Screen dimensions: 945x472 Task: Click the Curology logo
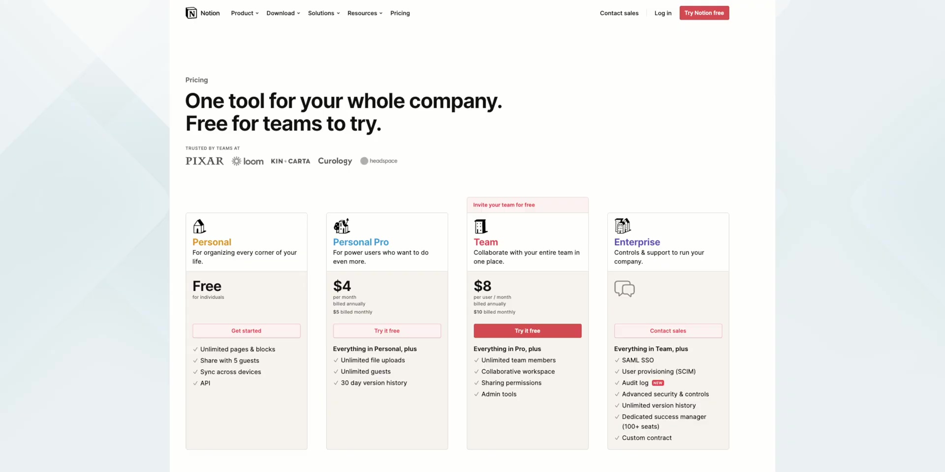(x=335, y=161)
